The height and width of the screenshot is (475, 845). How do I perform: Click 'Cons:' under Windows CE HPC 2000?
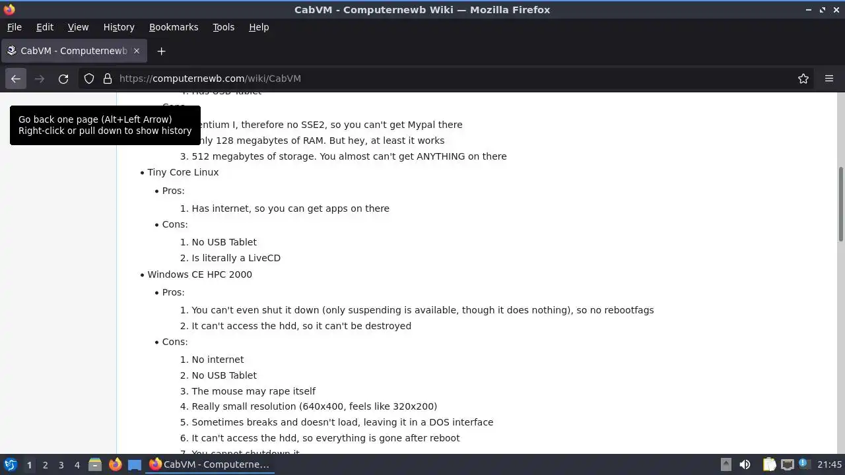click(175, 342)
